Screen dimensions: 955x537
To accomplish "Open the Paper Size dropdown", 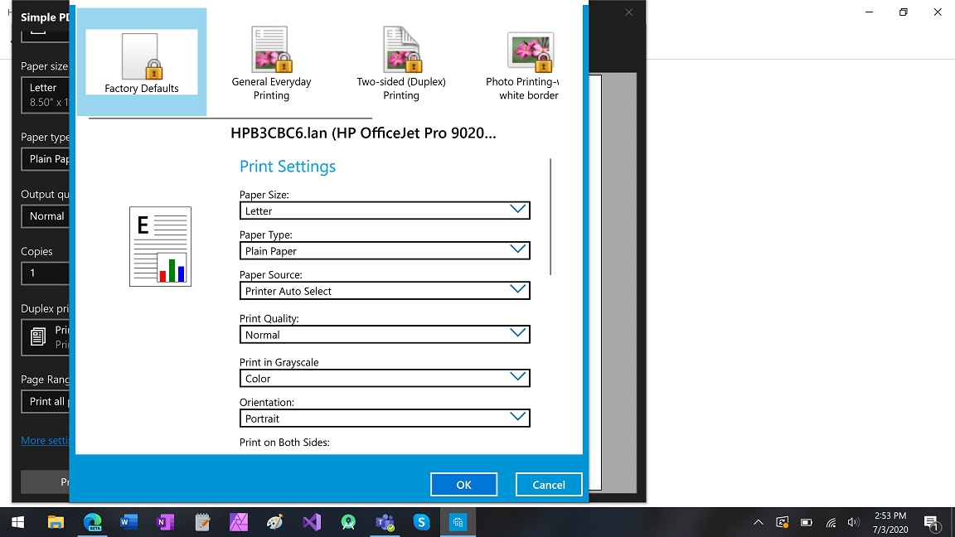I will tap(385, 210).
